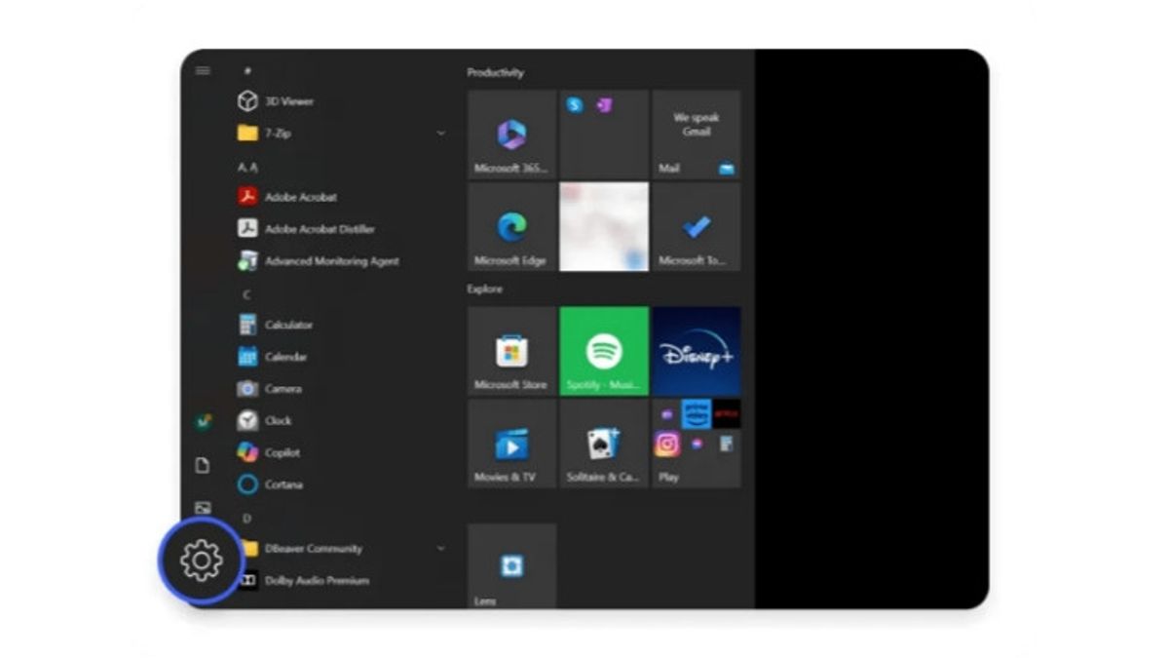Image resolution: width=1169 pixels, height=658 pixels.
Task: Launch Adobe Acrobat
Action: click(x=287, y=197)
